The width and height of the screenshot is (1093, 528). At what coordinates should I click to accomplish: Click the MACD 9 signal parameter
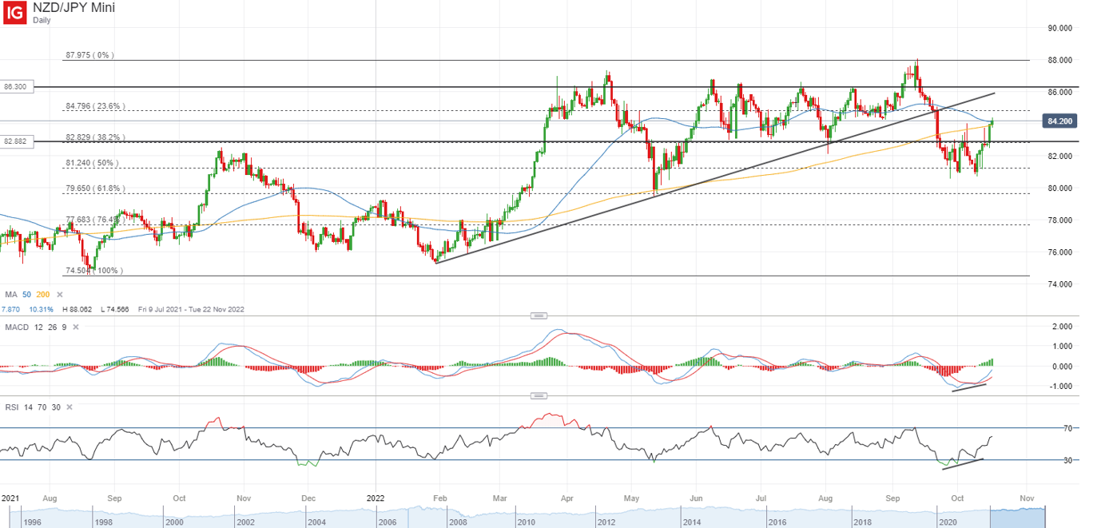(x=64, y=328)
